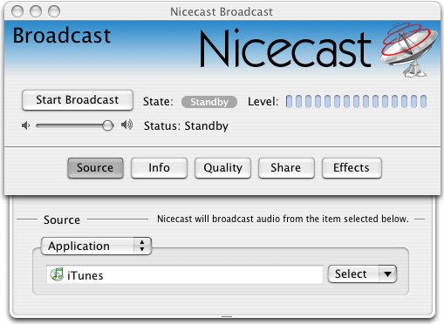Click the audio level meter
444x324 pixels.
[x=356, y=101]
